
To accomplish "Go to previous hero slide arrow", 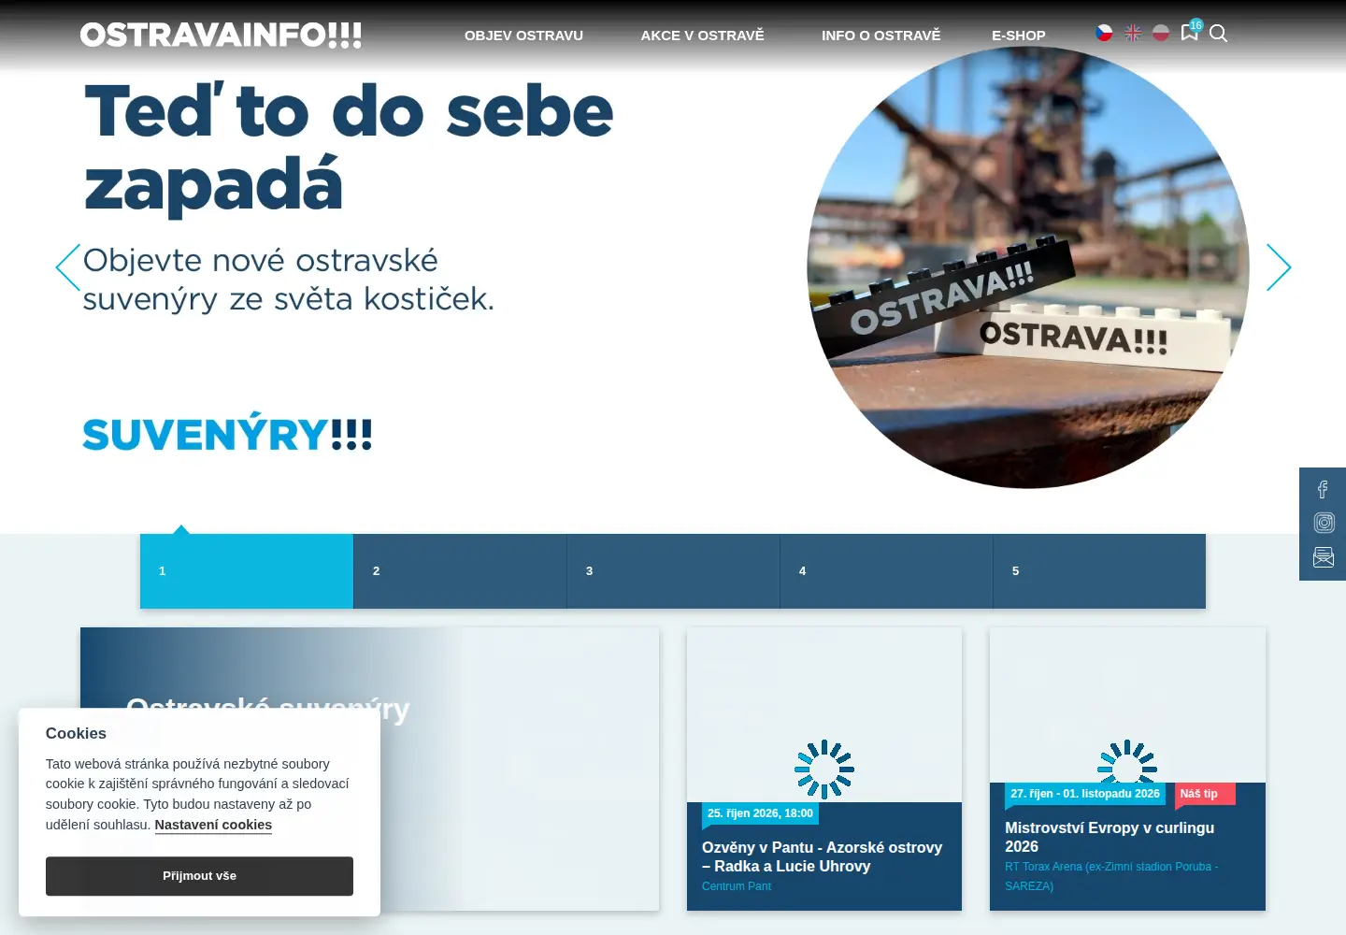I will 68,267.
